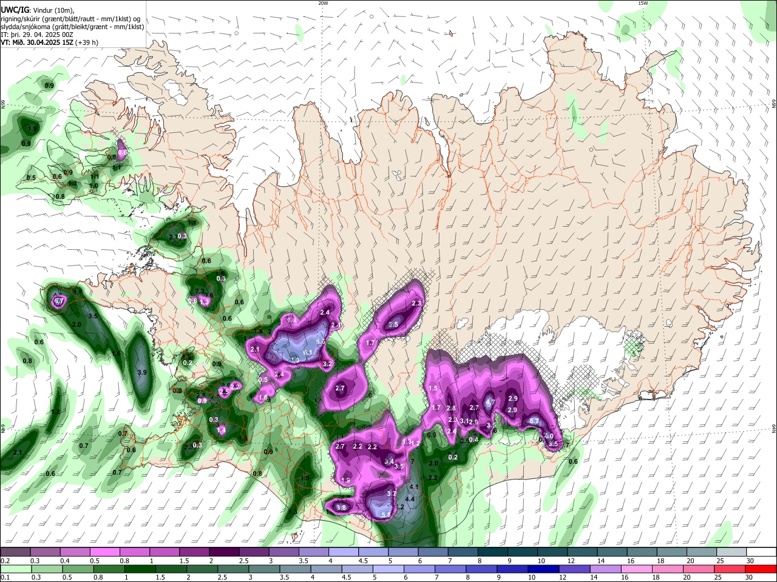This screenshot has height=582, width=777.
Task: Click the '0.4' label in the legend
Action: (65, 561)
